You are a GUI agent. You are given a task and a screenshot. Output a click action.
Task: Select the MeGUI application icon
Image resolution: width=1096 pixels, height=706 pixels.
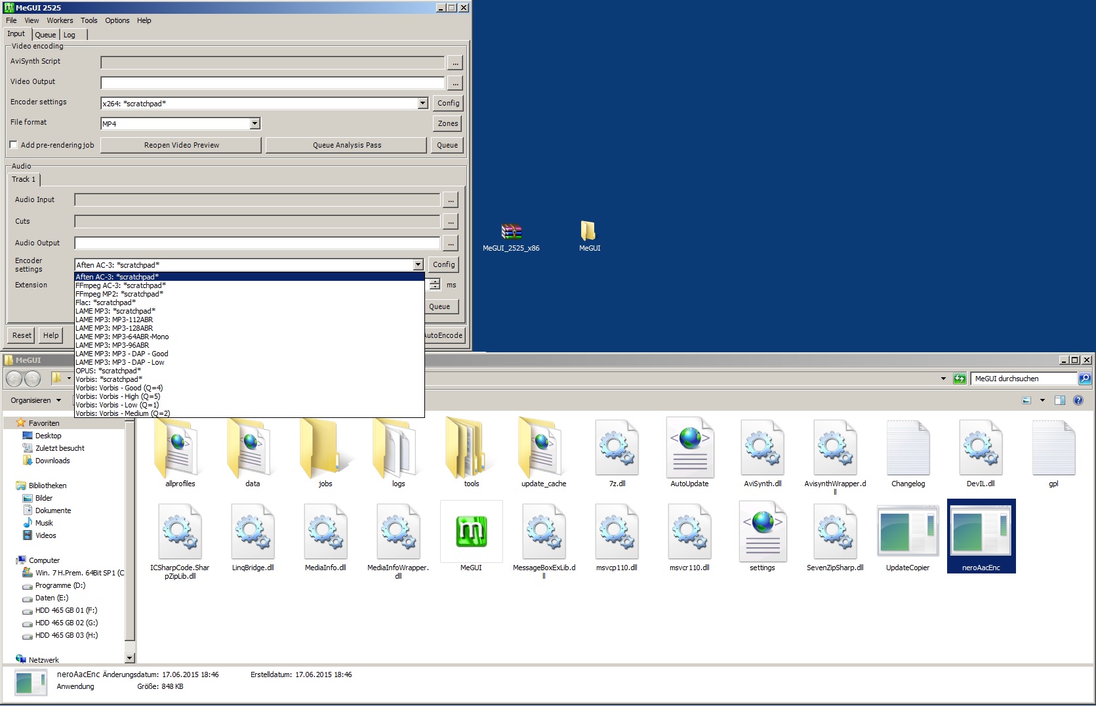coord(471,536)
